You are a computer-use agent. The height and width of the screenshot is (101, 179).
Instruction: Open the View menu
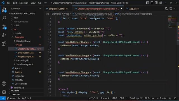pos(33,3)
